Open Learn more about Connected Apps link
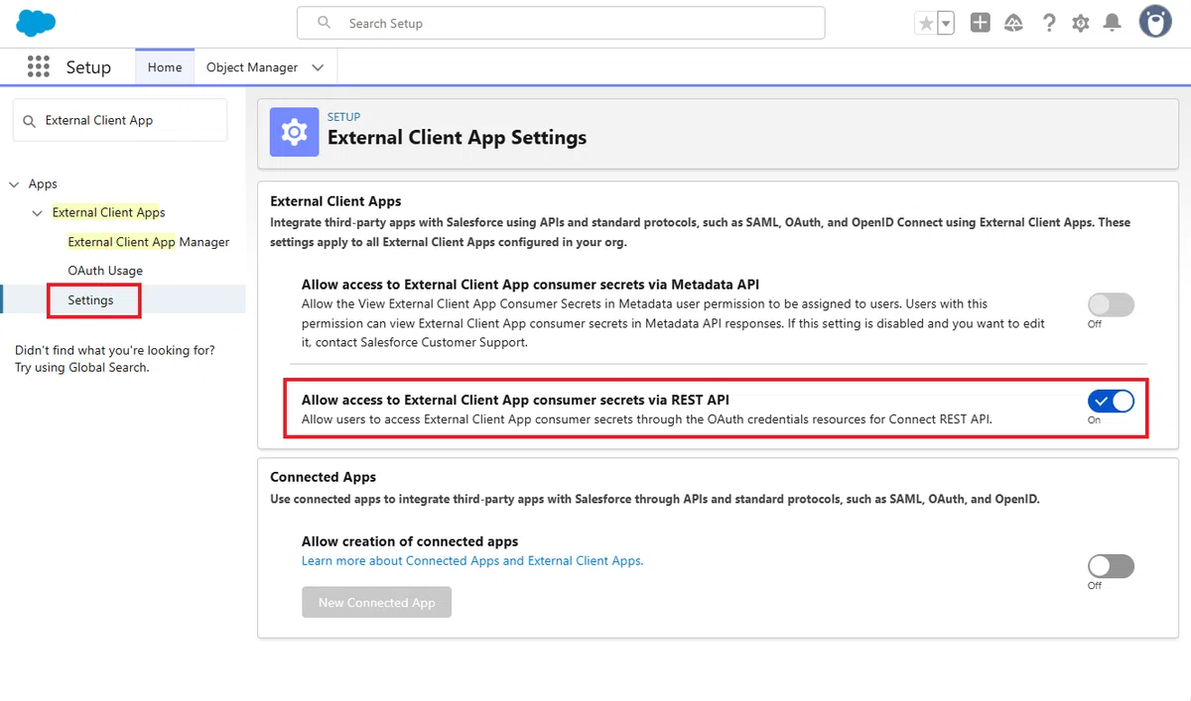Viewport: 1191px width, 701px height. click(x=472, y=560)
